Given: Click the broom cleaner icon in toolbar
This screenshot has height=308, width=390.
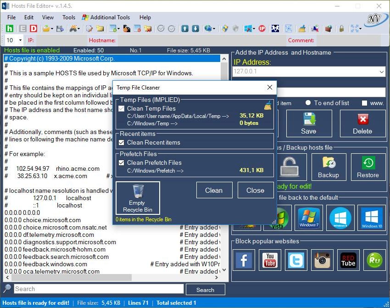Looking at the screenshot, I should (302, 28).
